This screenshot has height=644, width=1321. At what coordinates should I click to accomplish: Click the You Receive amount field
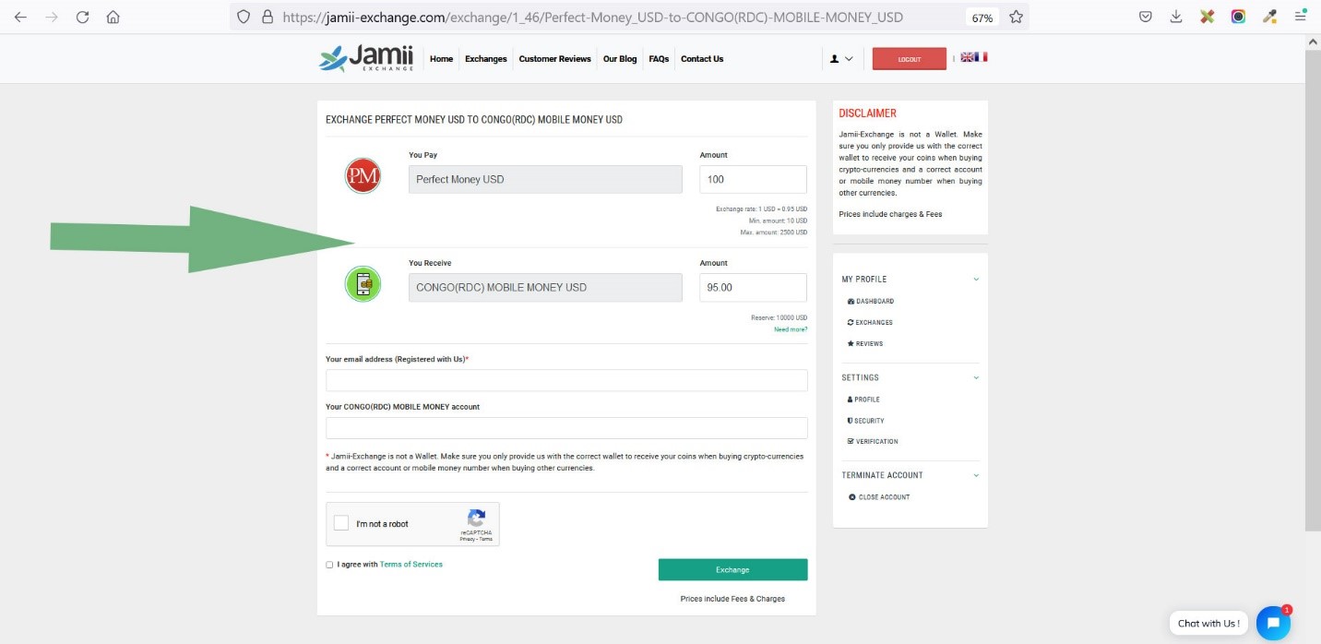(753, 287)
